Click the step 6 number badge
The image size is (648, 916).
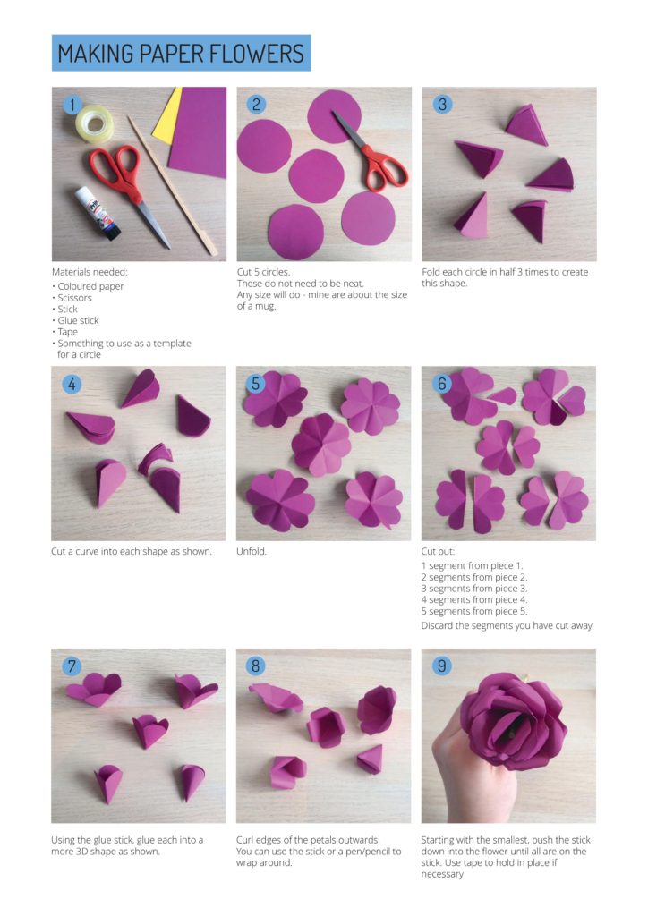pos(442,384)
